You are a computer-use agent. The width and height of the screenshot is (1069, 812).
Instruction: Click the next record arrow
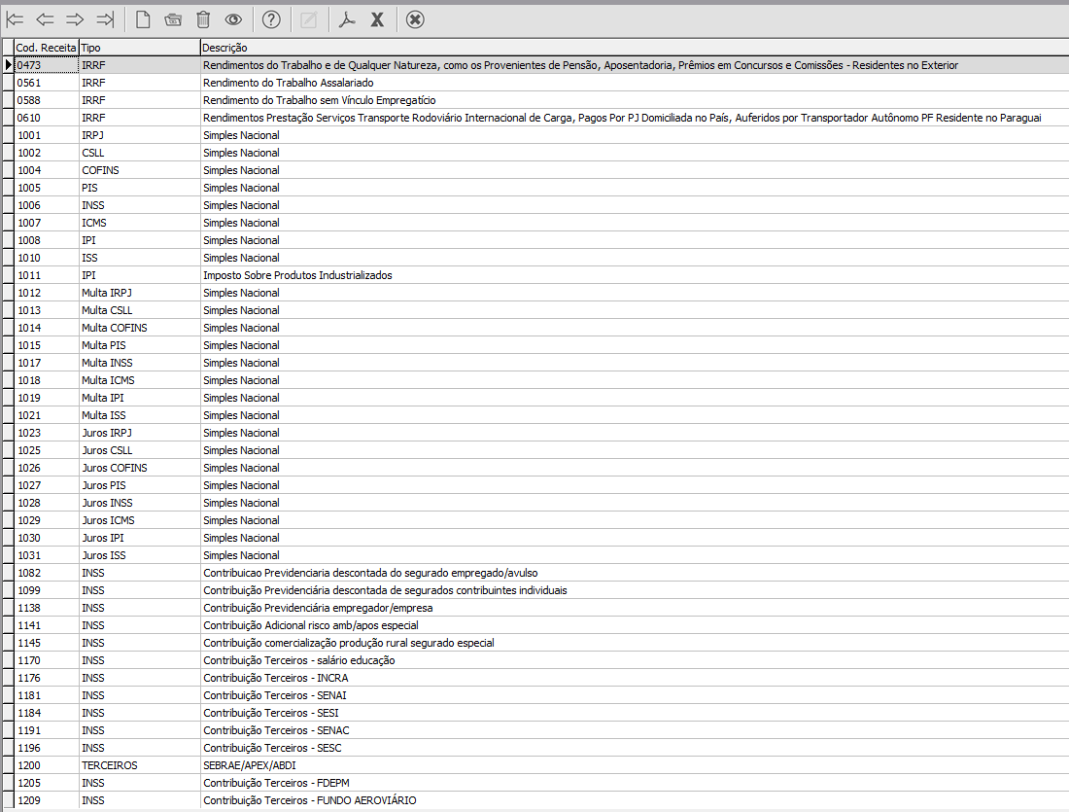coord(75,19)
